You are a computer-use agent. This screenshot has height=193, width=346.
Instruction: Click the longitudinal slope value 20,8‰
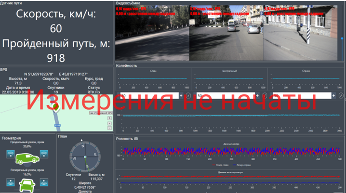pos(27,146)
